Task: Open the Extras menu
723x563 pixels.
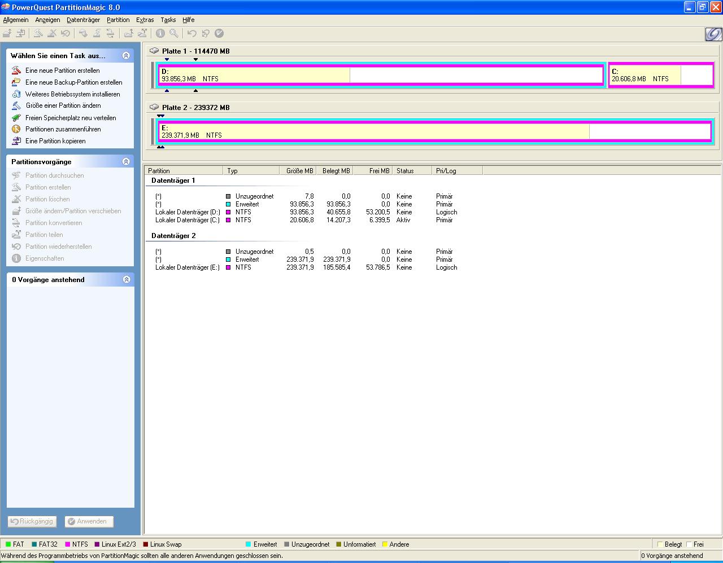Action: [145, 20]
